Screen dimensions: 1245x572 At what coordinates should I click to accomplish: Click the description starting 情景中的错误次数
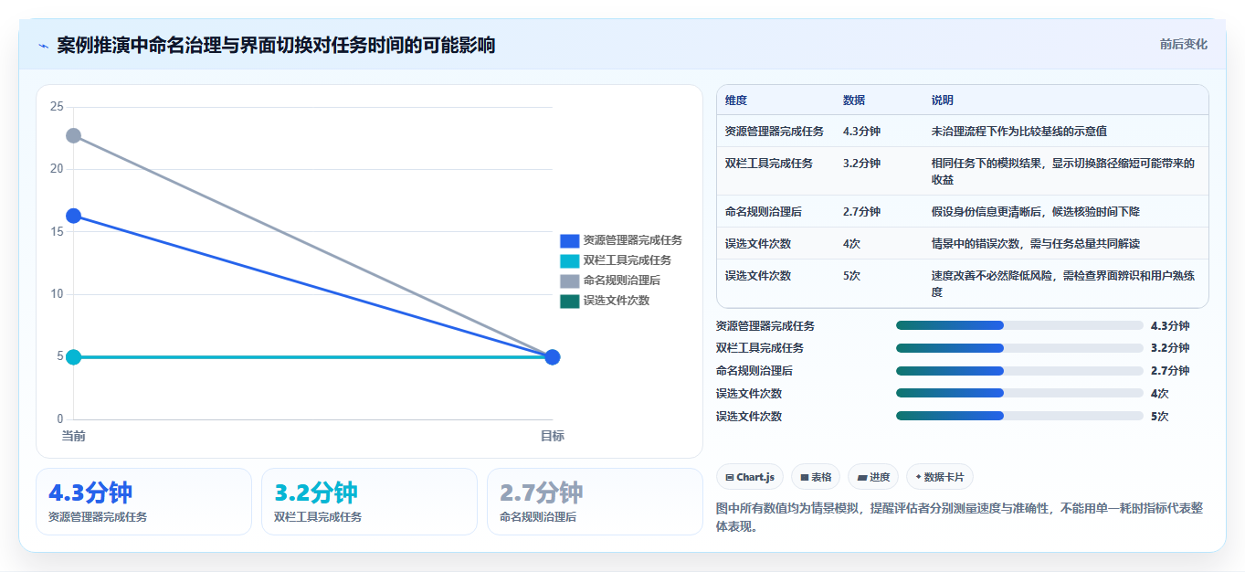(1036, 244)
